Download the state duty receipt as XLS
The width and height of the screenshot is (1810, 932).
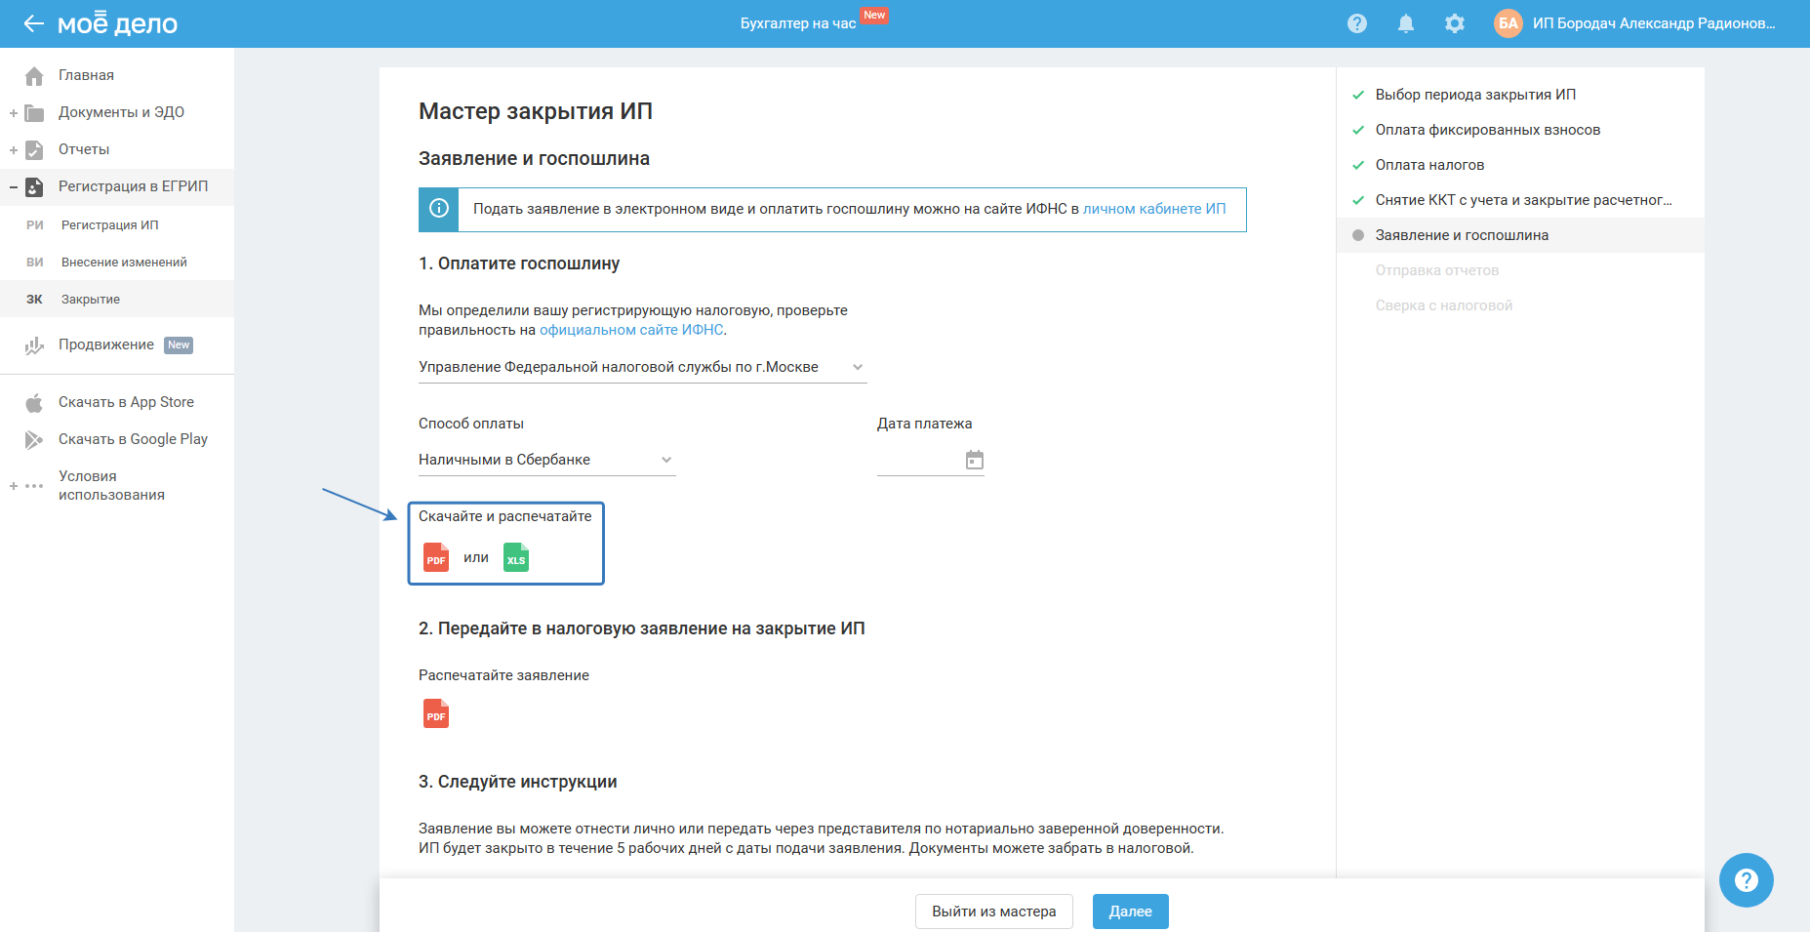coord(516,557)
